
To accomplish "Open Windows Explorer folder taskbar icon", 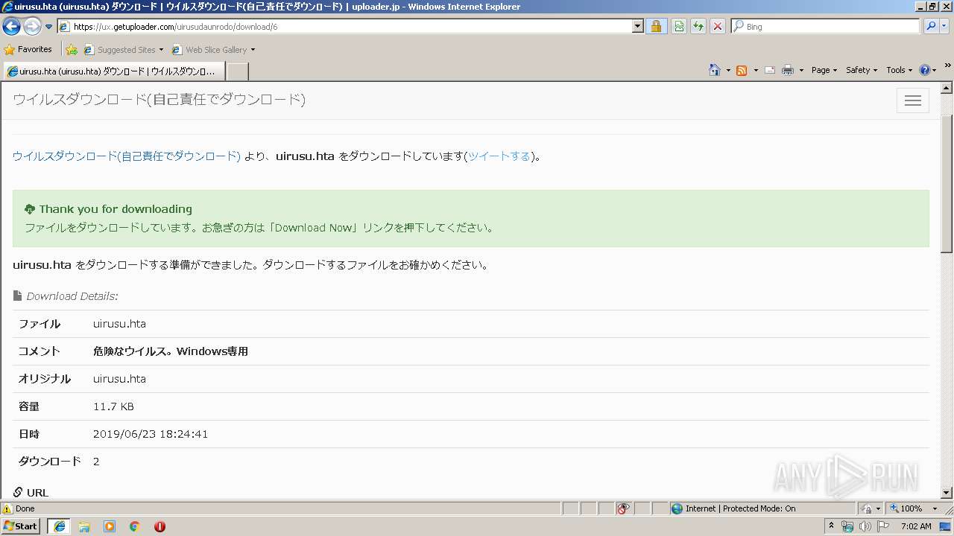I will click(84, 526).
